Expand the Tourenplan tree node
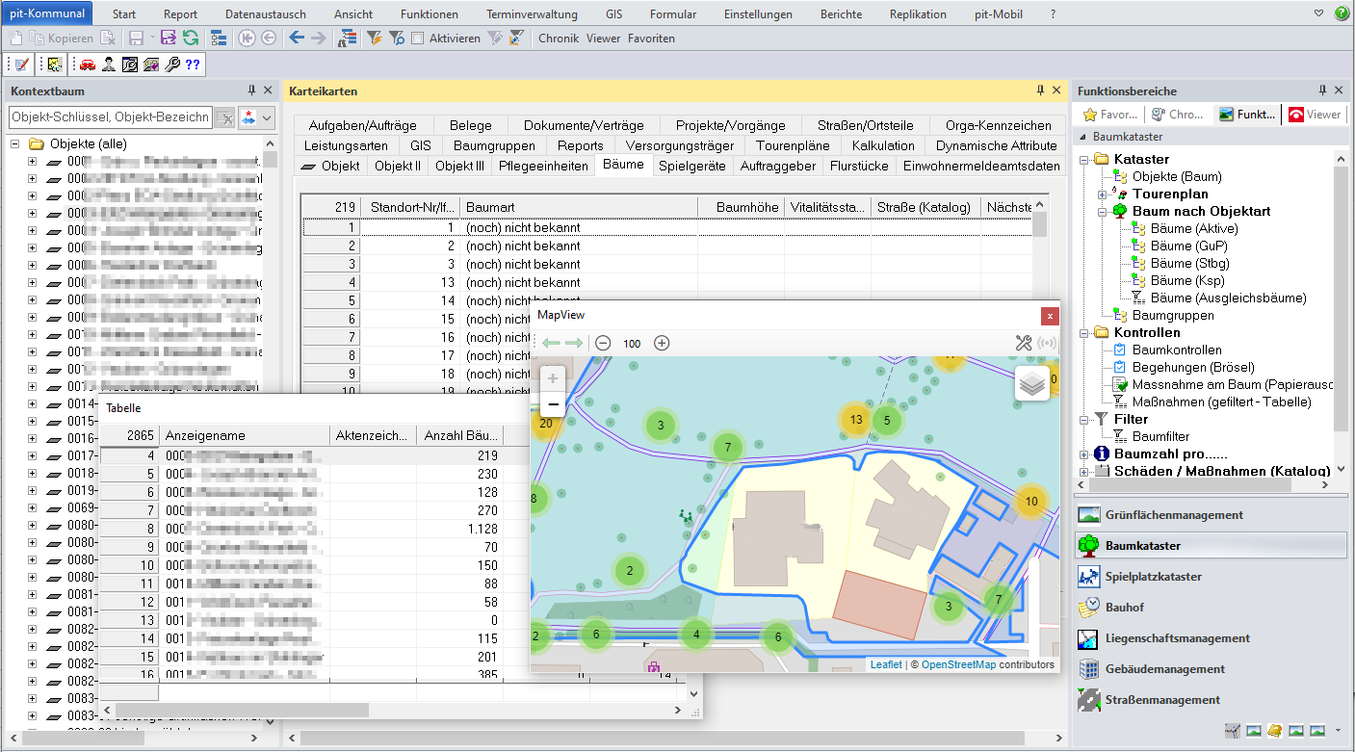Viewport: 1355px width, 752px height. click(1102, 194)
